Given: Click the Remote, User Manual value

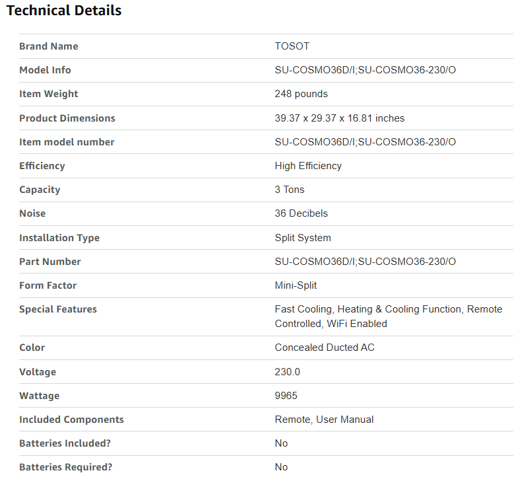Looking at the screenshot, I should point(324,420).
